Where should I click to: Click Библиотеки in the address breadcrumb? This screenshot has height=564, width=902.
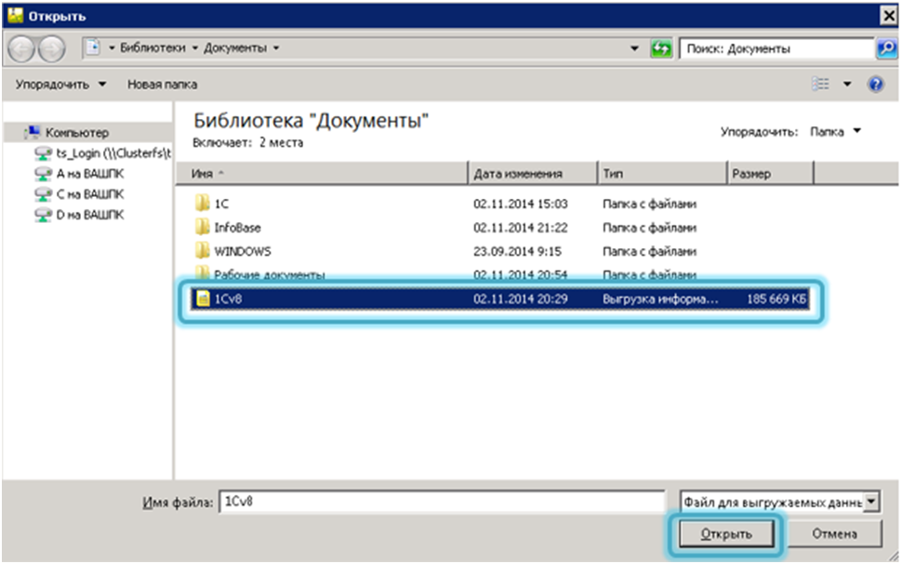[153, 47]
